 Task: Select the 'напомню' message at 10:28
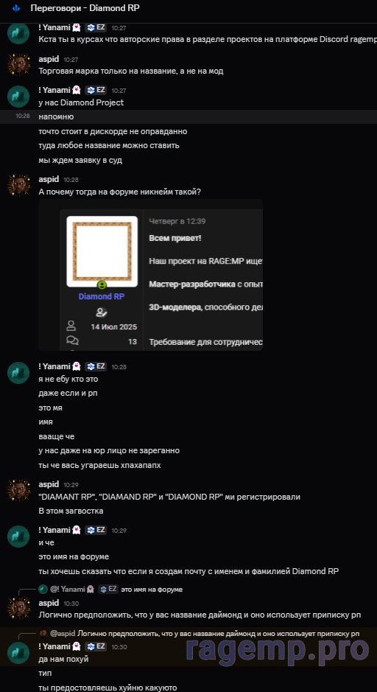click(188, 117)
